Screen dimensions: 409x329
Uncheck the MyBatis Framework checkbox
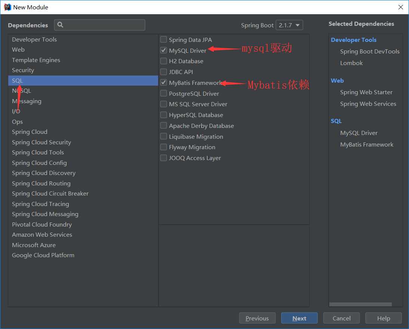(x=163, y=83)
